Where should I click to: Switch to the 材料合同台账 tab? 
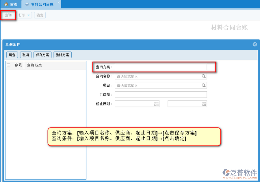(x=42, y=4)
